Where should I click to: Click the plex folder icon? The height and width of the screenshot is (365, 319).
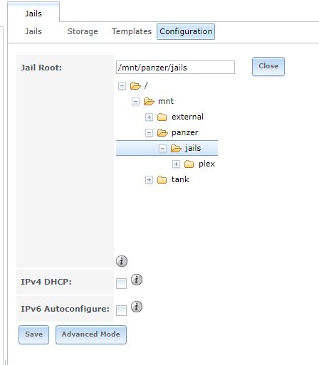(x=189, y=164)
